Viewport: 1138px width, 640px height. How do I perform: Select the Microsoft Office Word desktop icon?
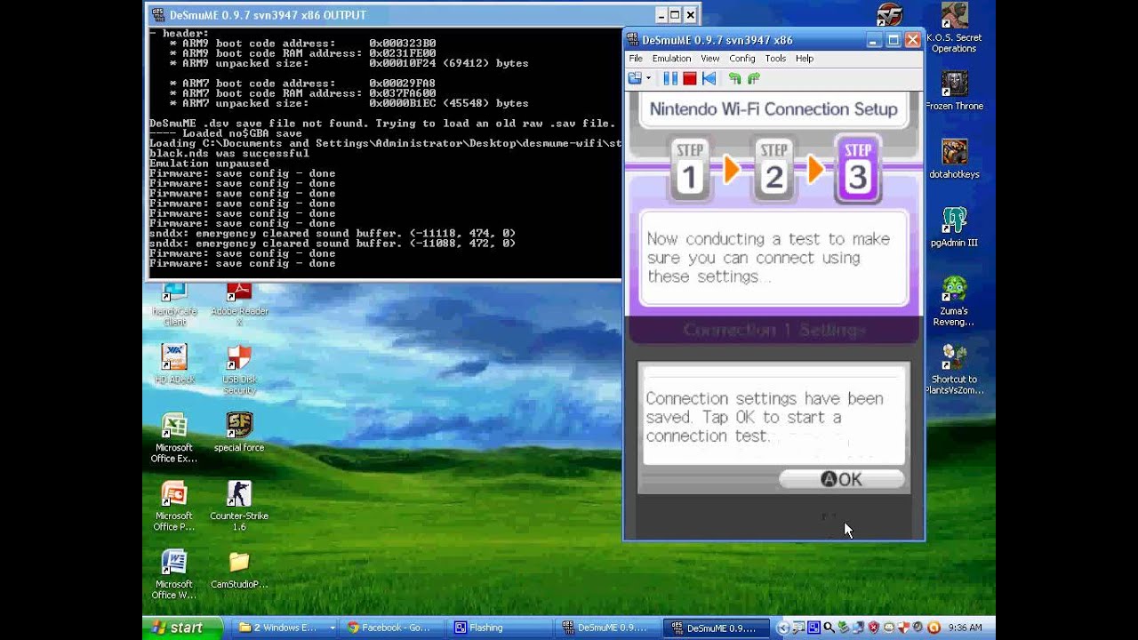point(174,574)
